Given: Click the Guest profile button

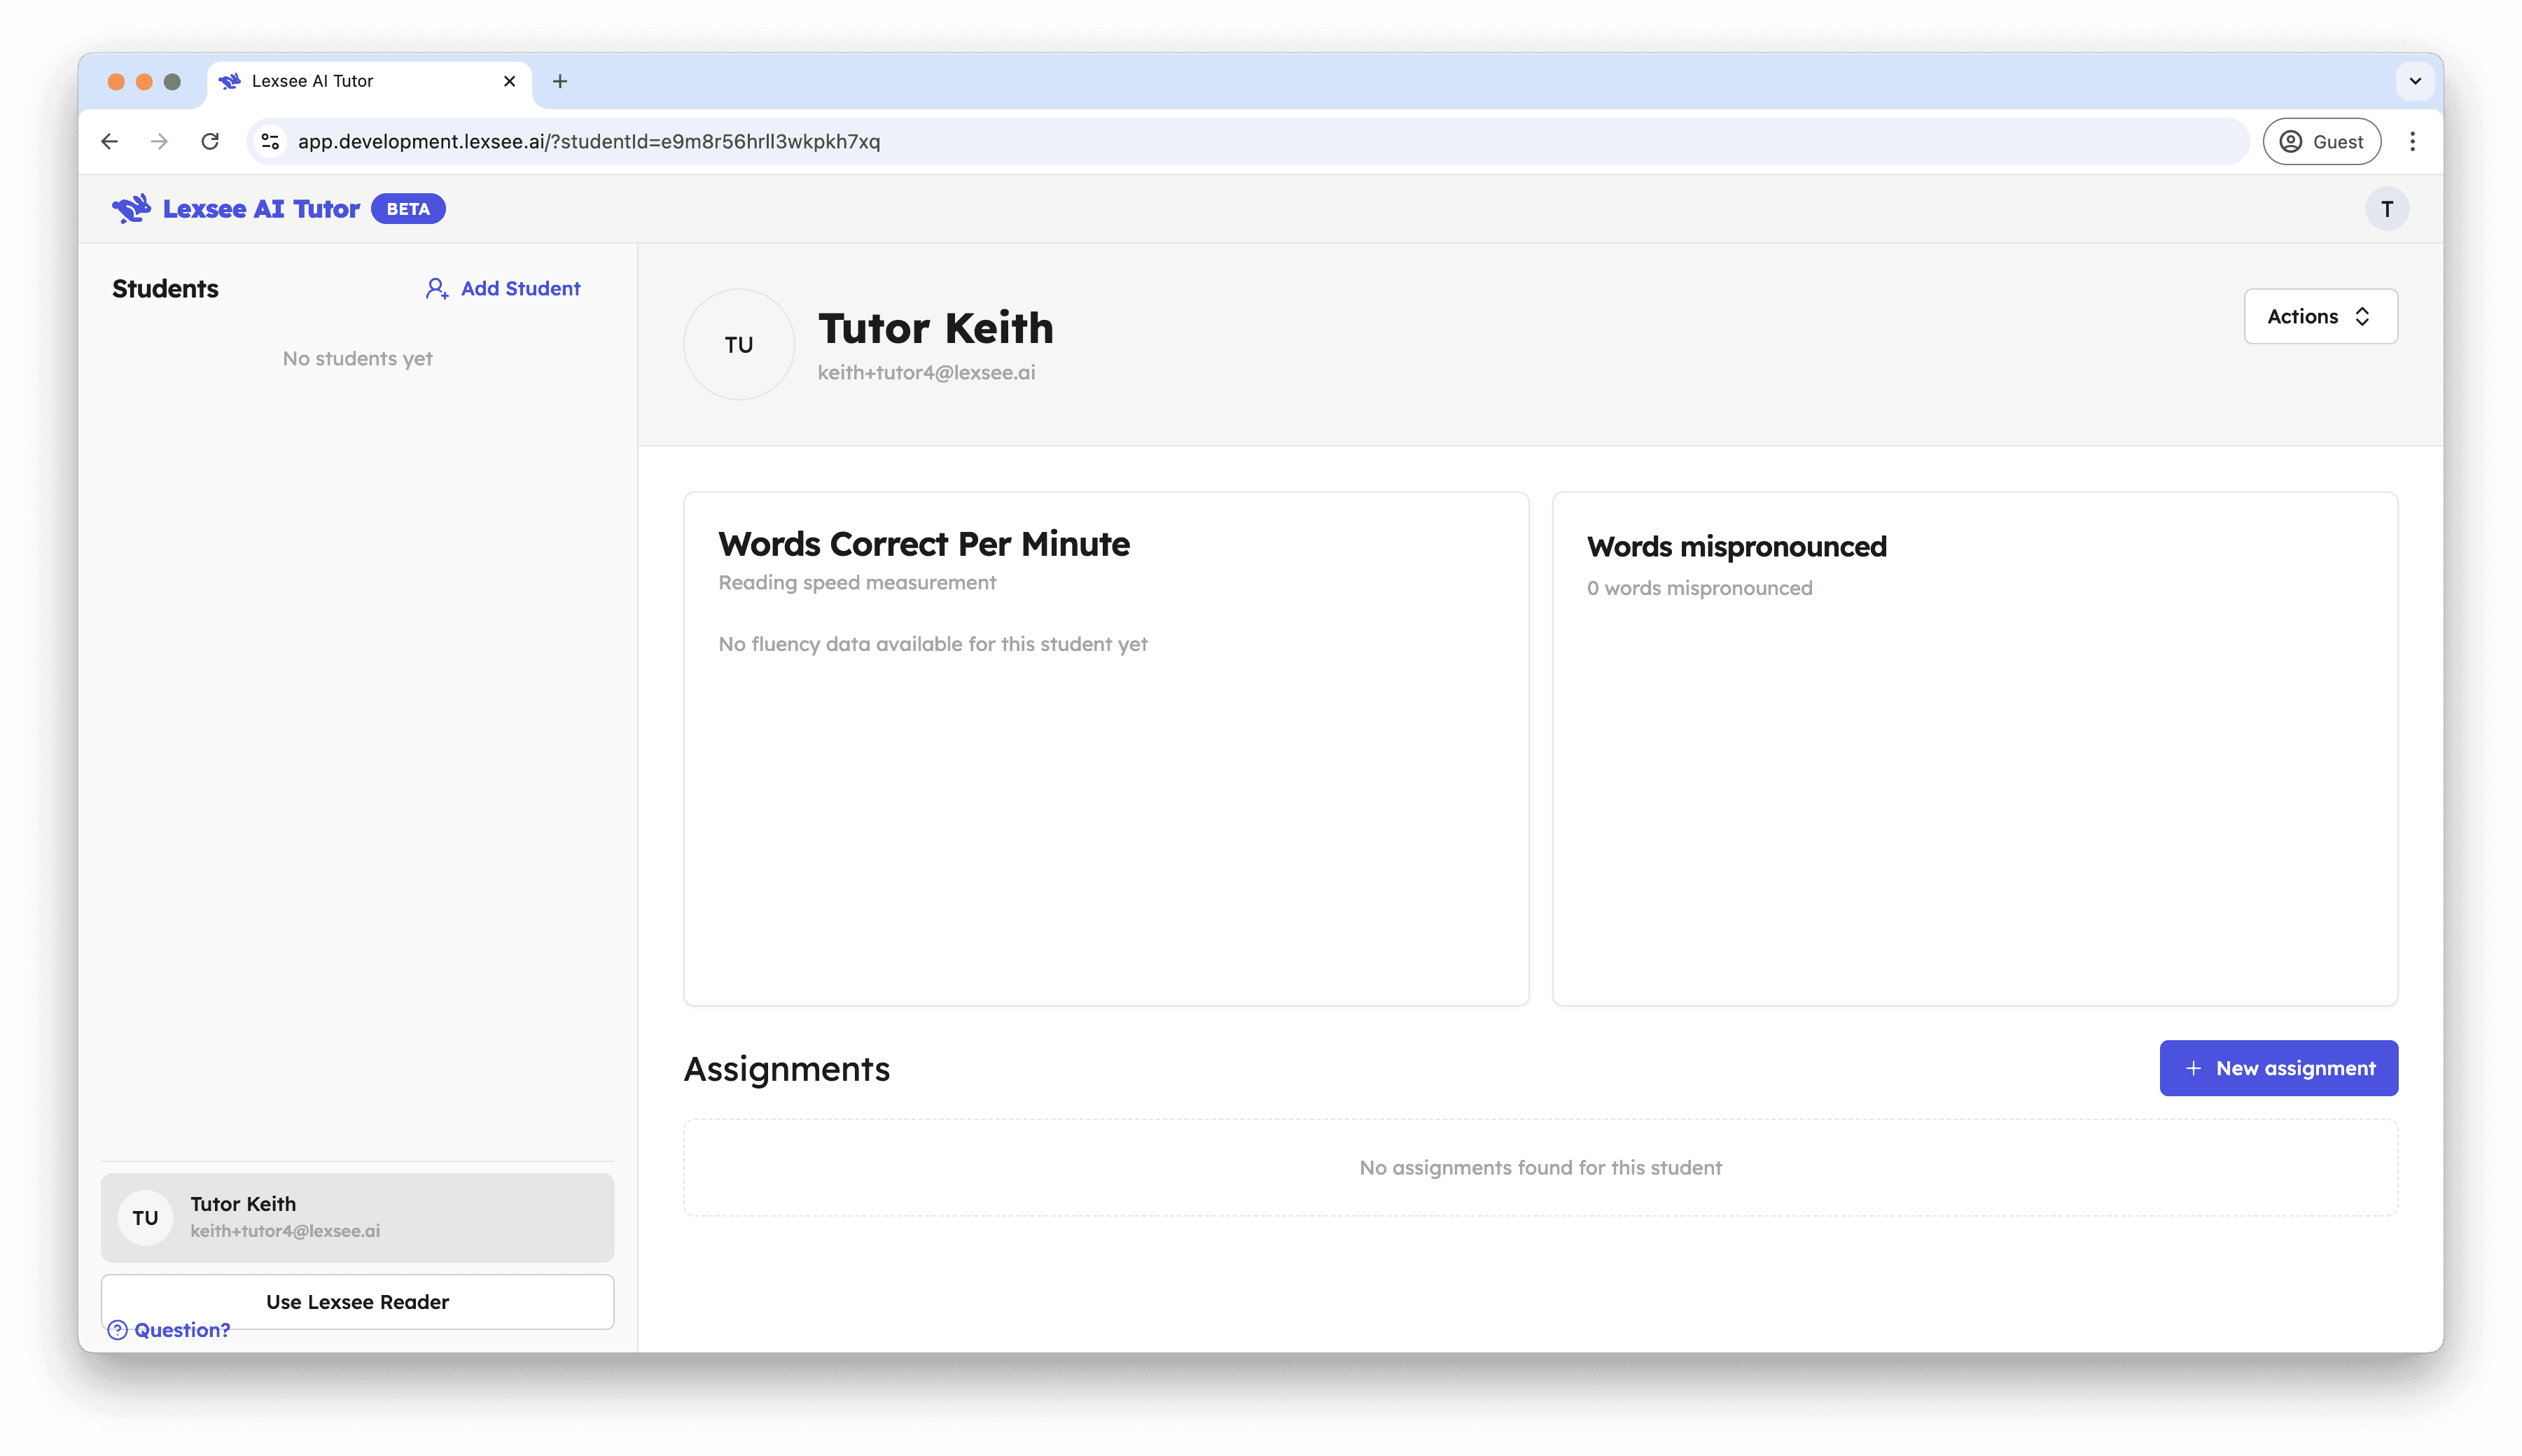Looking at the screenshot, I should pyautogui.click(x=2321, y=141).
